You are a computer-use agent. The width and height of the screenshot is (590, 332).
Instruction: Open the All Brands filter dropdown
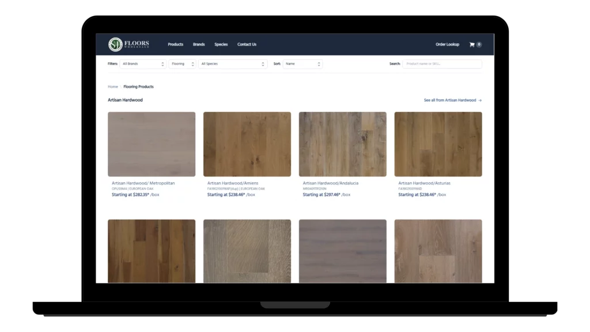pos(143,64)
